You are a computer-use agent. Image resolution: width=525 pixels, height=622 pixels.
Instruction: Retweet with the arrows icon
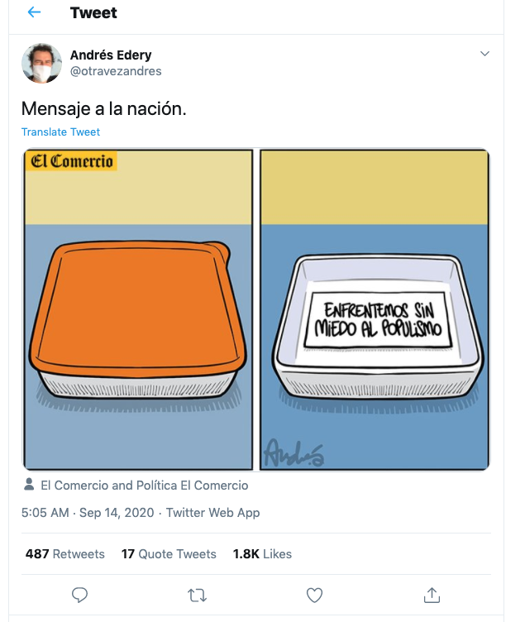click(197, 596)
